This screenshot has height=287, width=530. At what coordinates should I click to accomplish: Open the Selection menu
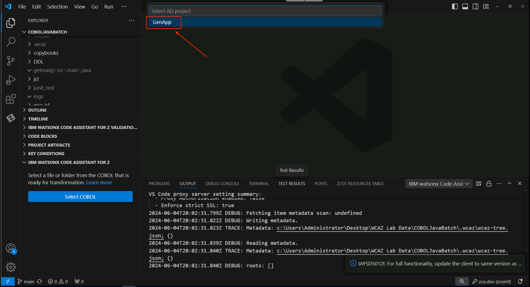(57, 7)
